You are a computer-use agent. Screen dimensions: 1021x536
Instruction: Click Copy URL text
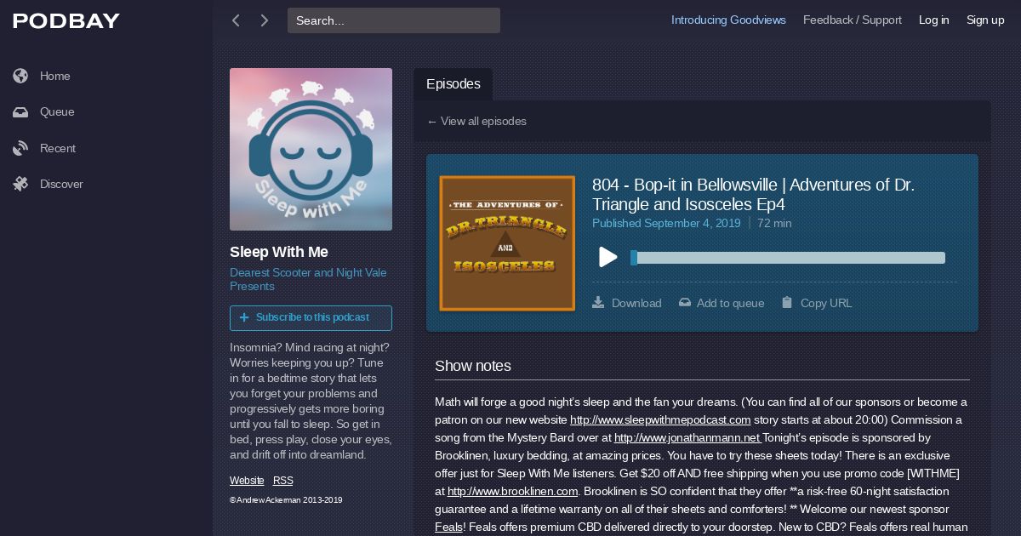click(x=826, y=303)
